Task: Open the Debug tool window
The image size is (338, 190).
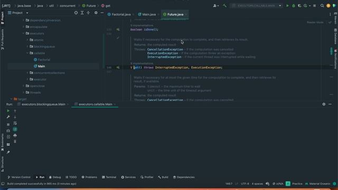Action: 55,177
